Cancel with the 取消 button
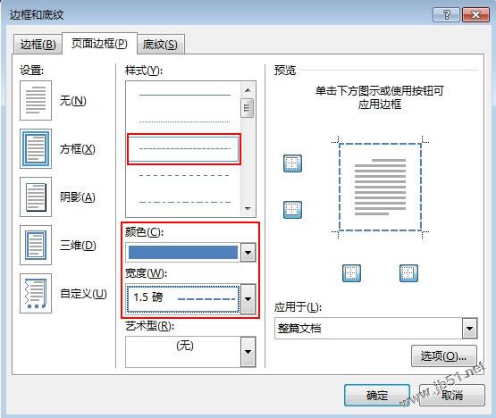The image size is (496, 418). point(452,396)
